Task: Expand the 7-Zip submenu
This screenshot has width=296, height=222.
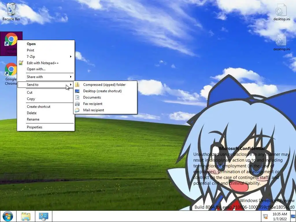Action: coord(46,56)
